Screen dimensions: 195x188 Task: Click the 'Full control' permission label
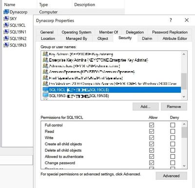[54, 125]
